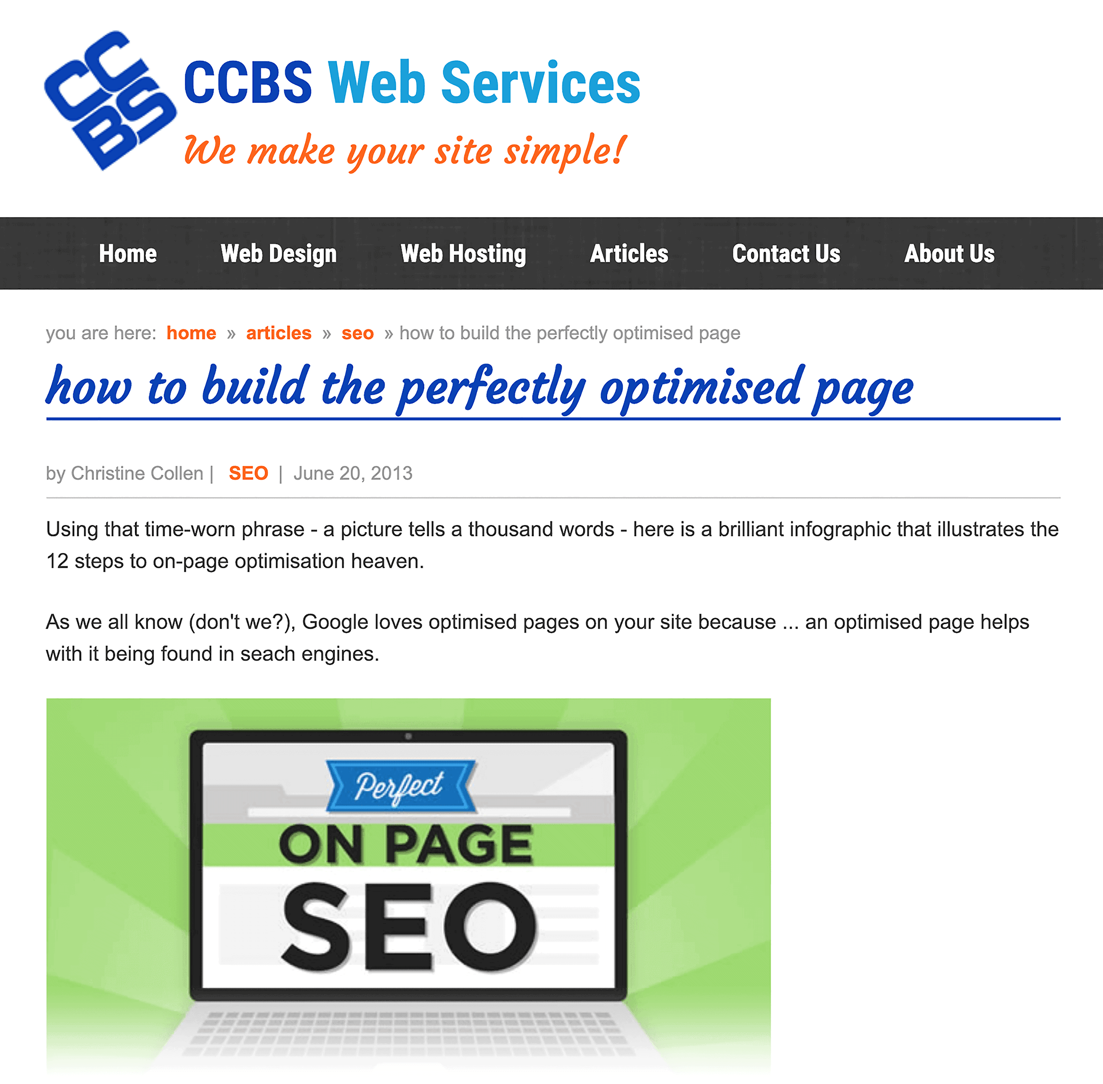
Task: Click the author name Christine Collen
Action: (138, 472)
